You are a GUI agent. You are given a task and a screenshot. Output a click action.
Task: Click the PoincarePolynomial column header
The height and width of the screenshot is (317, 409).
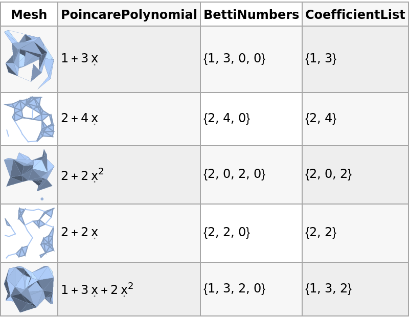click(x=129, y=15)
